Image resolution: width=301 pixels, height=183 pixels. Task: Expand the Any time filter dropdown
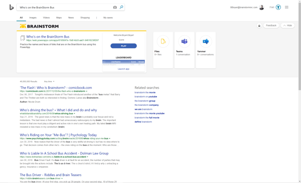(49, 82)
